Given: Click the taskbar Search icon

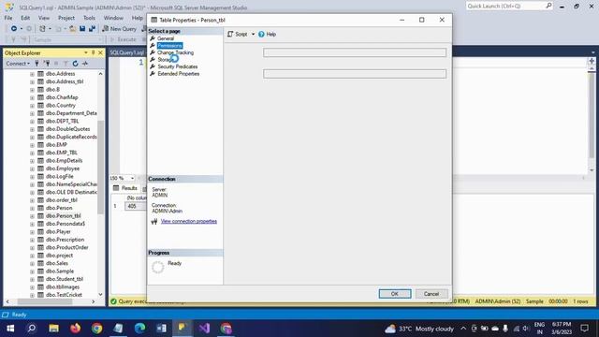Looking at the screenshot, I should point(32,329).
